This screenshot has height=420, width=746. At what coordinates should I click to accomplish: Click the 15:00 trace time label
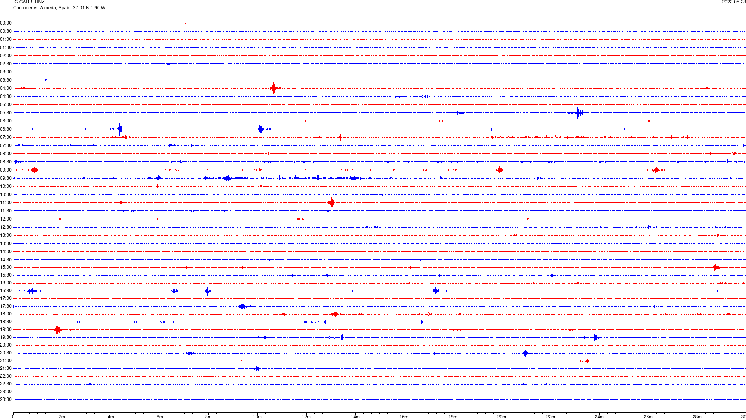[6, 267]
